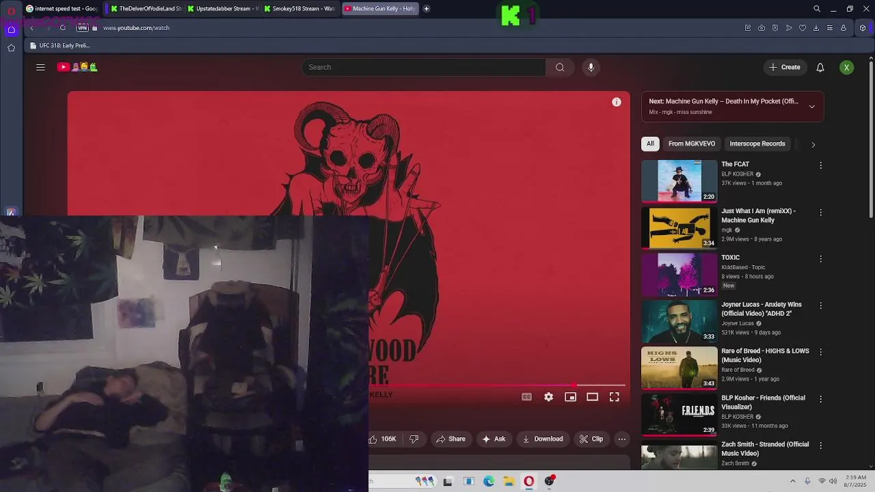The width and height of the screenshot is (875, 492).
Task: Show the video info card icon
Action: coord(617,102)
